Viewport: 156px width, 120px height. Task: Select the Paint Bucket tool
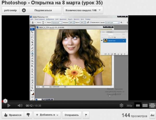(x=32, y=61)
